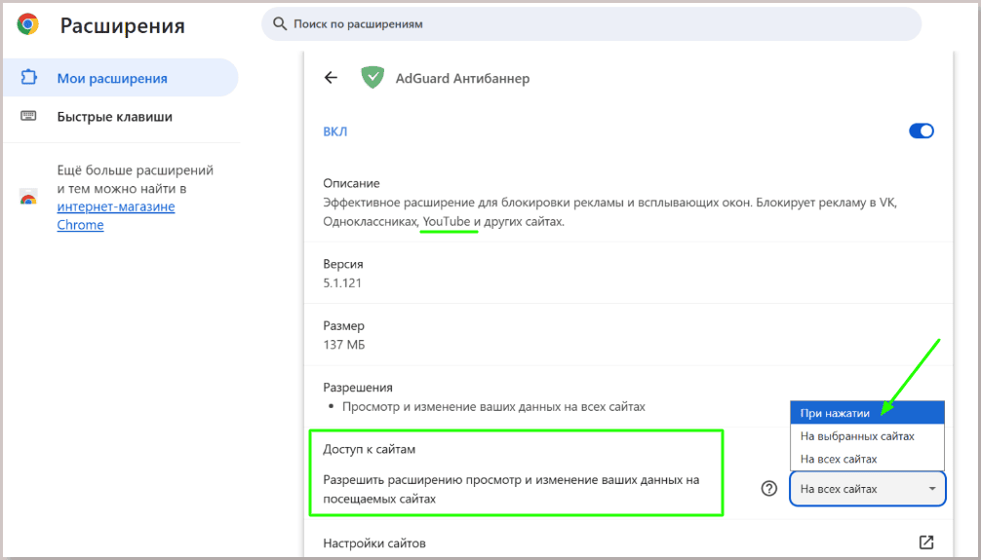Click the 'Версия' label
Screen dimensions: 981x560
pyautogui.click(x=343, y=264)
